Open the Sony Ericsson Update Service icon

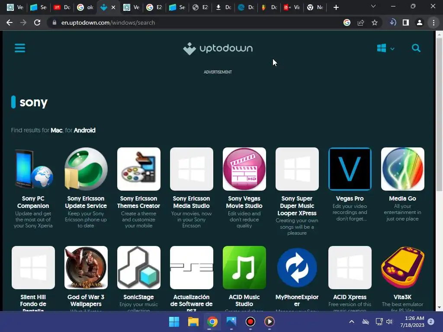tap(86, 169)
